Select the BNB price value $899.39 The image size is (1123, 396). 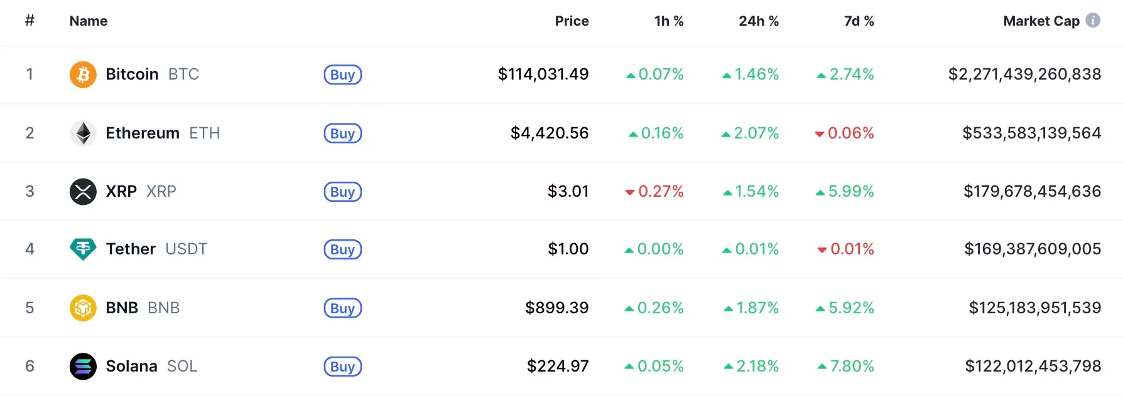556,308
